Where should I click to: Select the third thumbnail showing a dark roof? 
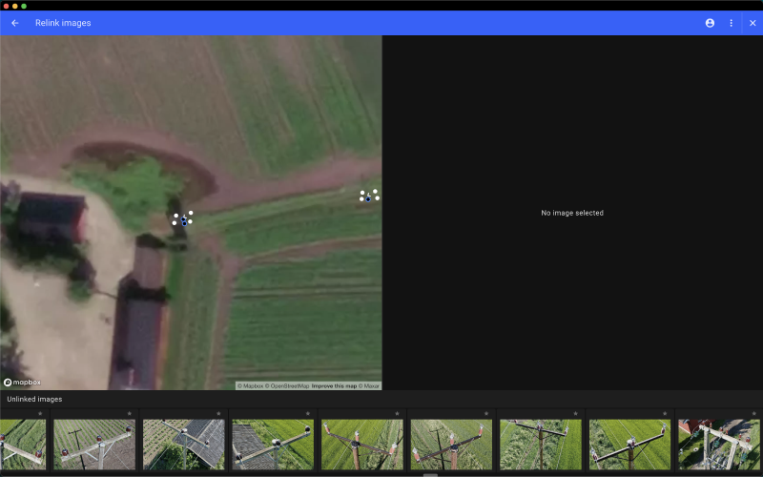click(x=183, y=444)
